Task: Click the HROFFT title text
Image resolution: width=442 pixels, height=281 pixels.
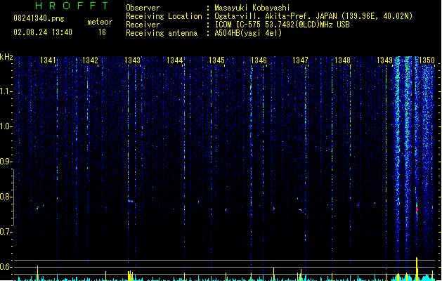Action: [72, 6]
